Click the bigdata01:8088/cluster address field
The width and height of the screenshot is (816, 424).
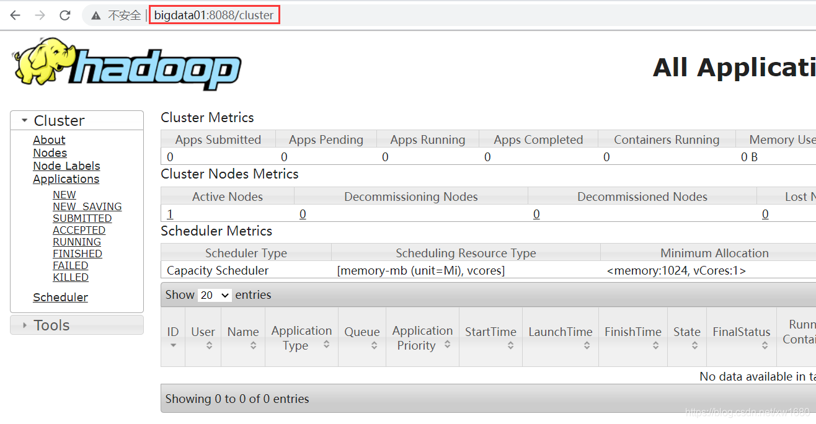(x=214, y=15)
